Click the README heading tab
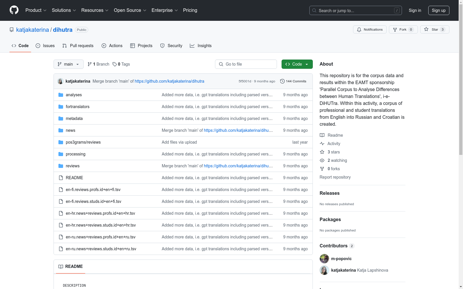463x289 pixels. 71,266
